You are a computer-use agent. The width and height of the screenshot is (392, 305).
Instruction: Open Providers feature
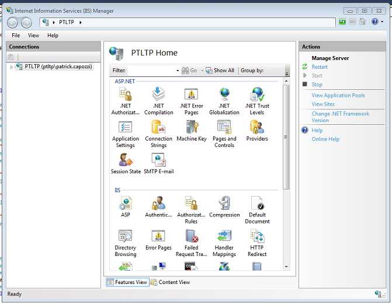(257, 131)
